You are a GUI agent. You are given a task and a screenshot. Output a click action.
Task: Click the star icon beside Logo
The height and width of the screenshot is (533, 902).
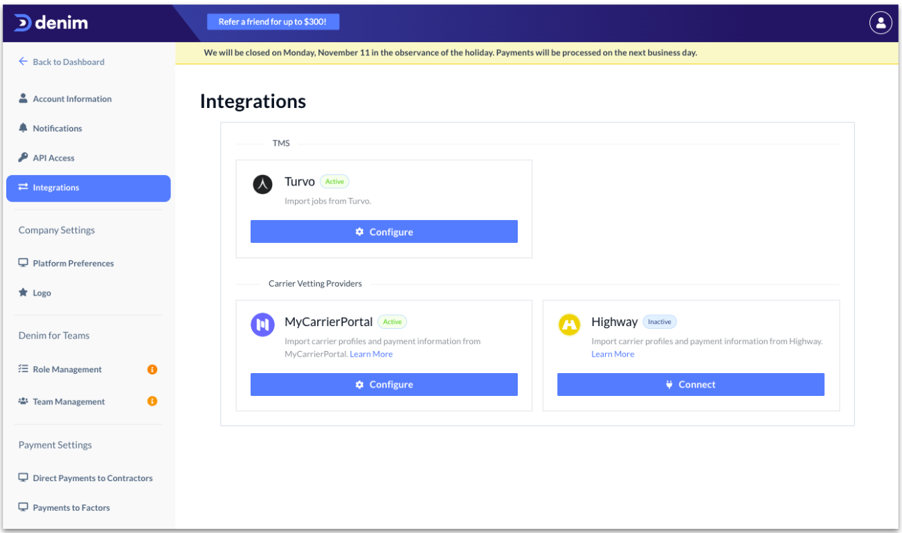coord(23,293)
